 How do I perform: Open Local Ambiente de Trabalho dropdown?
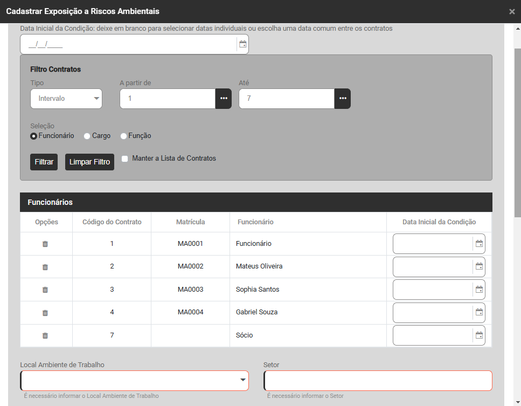(134, 381)
